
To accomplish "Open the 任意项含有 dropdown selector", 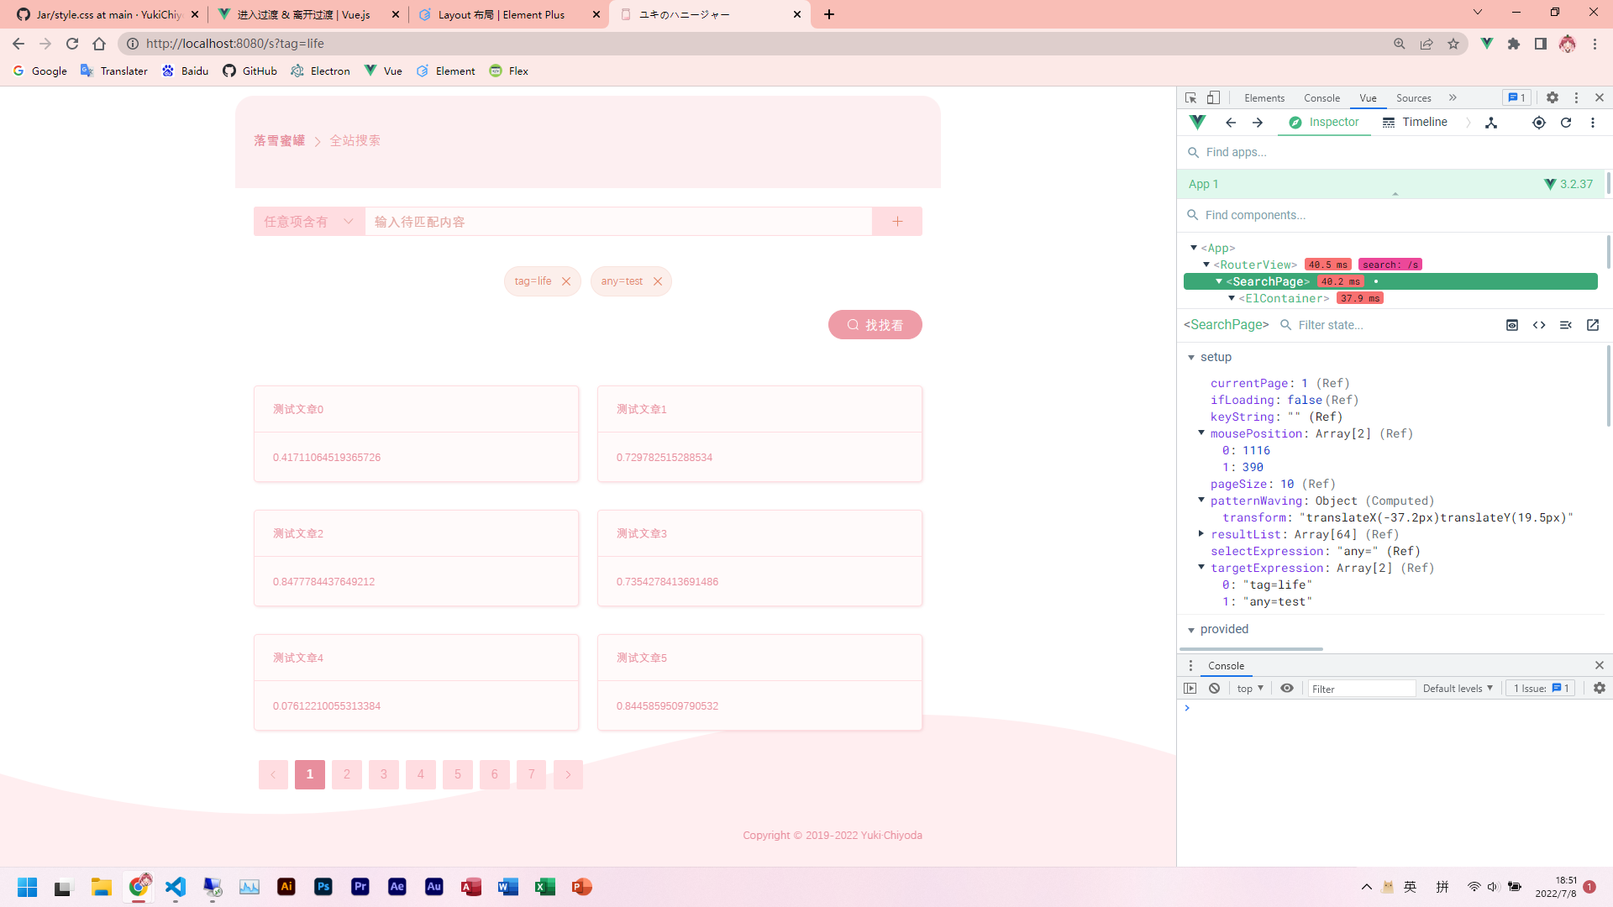I will click(308, 222).
